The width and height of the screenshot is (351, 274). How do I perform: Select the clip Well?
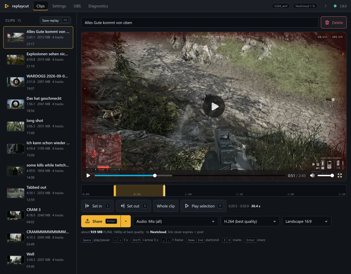coord(38,260)
